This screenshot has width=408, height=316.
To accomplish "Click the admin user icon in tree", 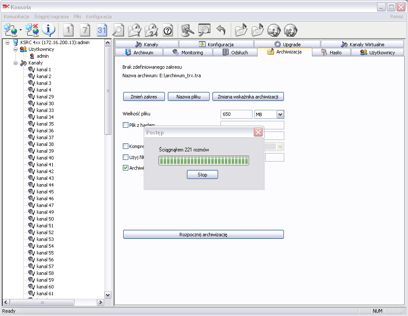I will tap(32, 56).
